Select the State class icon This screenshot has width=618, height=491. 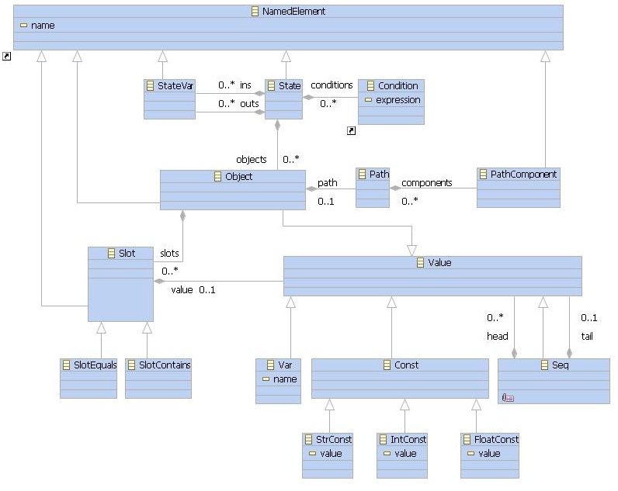(271, 86)
